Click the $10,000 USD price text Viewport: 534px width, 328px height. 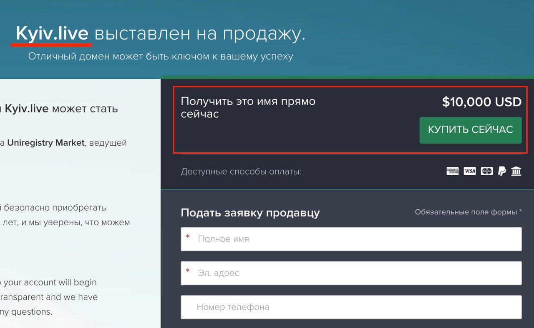point(482,102)
